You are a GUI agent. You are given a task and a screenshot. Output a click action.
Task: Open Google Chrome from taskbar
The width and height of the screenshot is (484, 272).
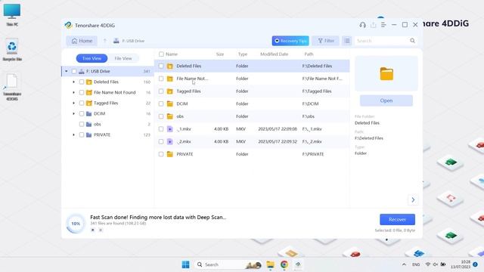tap(284, 264)
